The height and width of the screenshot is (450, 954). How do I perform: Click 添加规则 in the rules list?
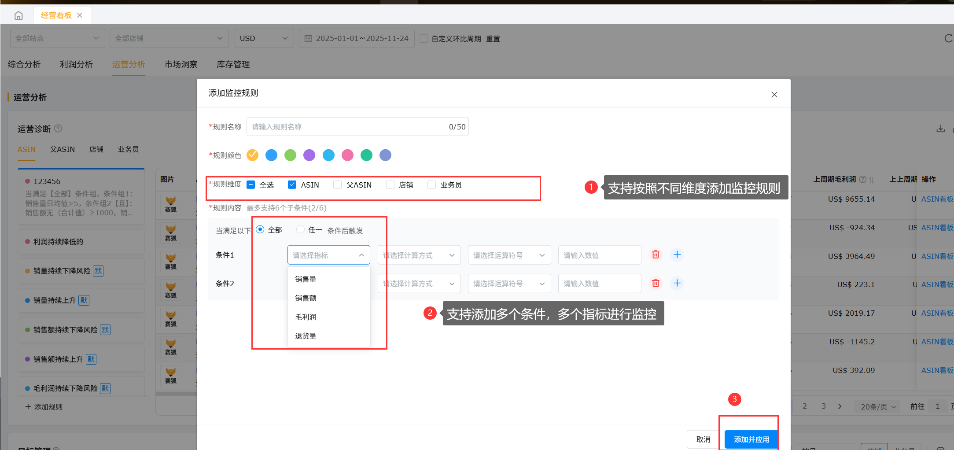[44, 407]
